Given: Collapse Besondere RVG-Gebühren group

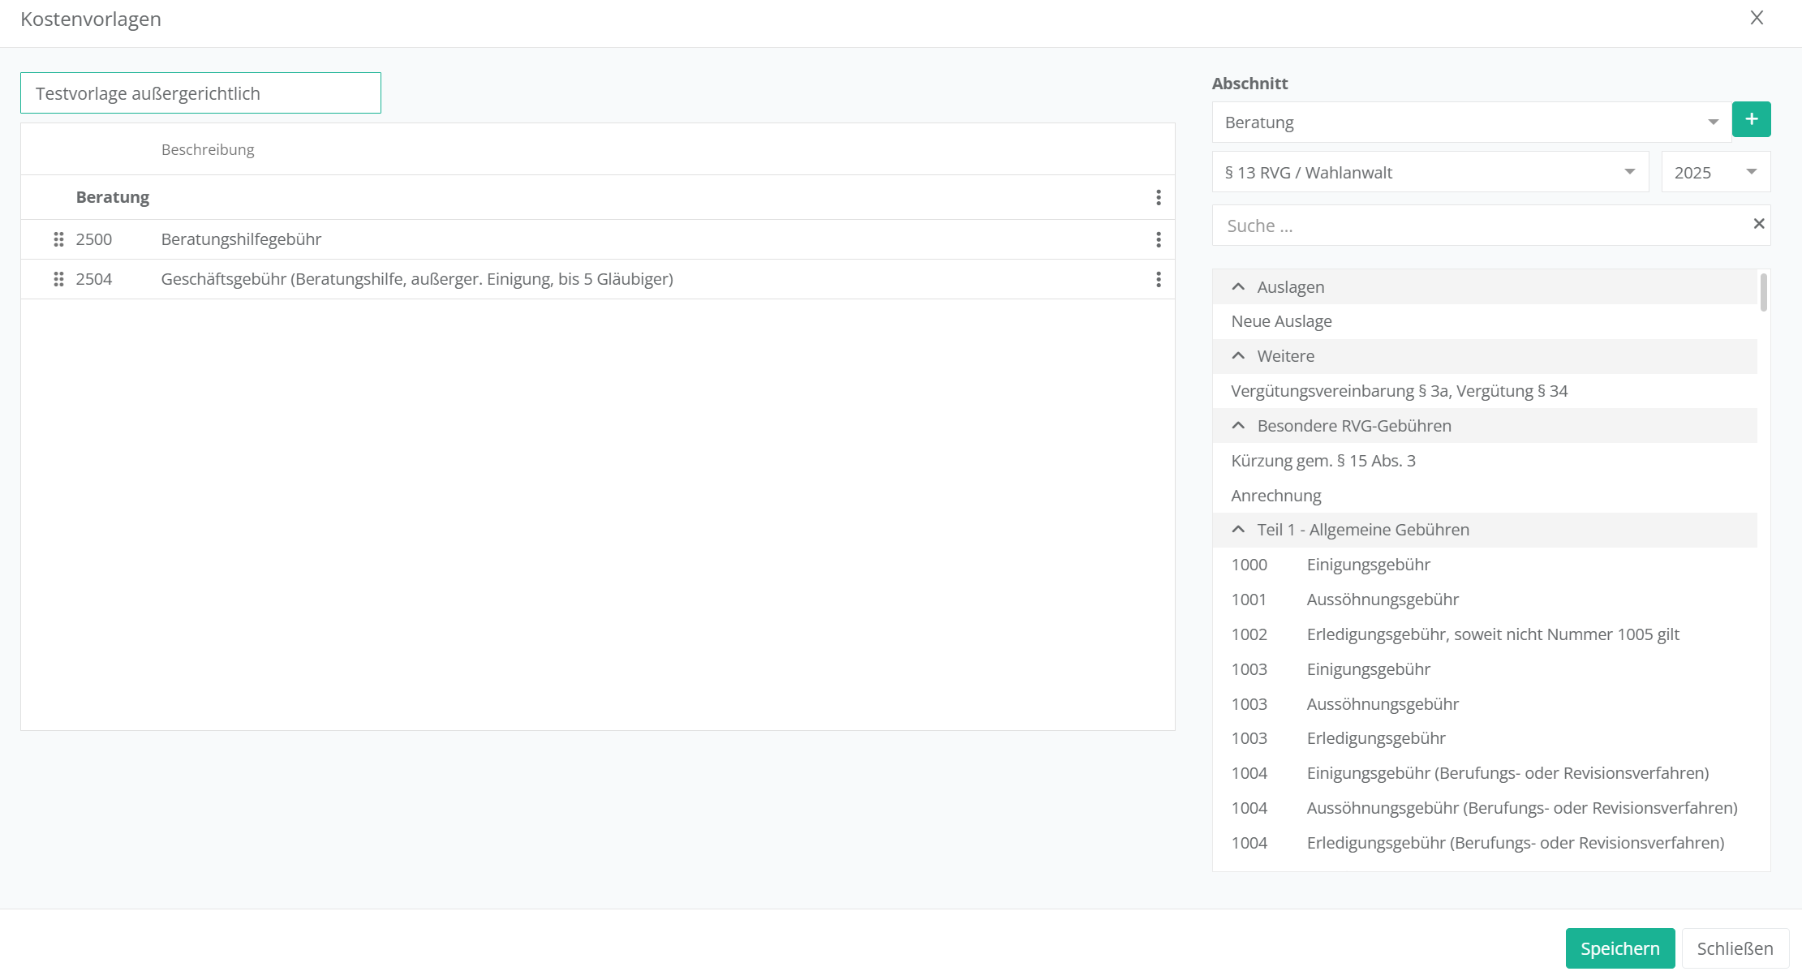Looking at the screenshot, I should 1238,426.
